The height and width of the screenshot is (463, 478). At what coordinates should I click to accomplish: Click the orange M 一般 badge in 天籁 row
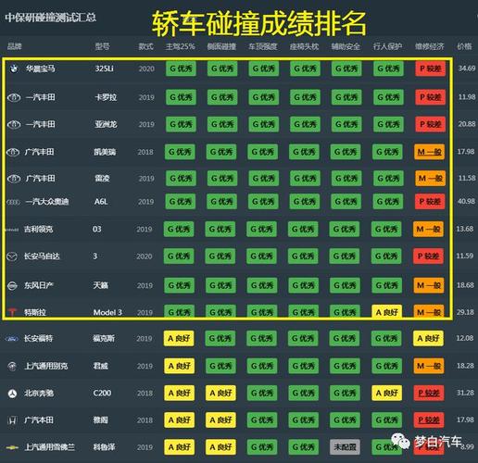(x=429, y=285)
